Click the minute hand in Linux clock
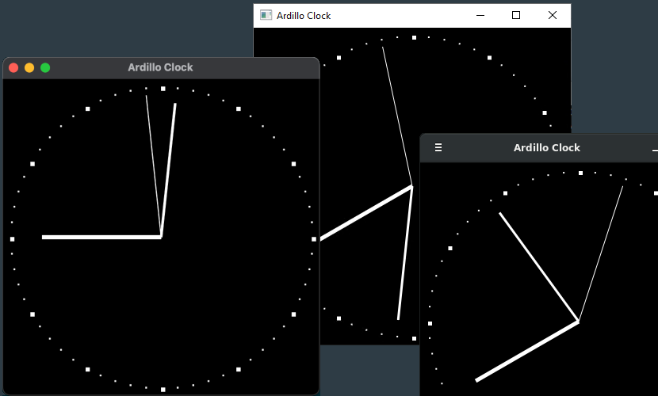The width and height of the screenshot is (658, 396). (x=539, y=267)
